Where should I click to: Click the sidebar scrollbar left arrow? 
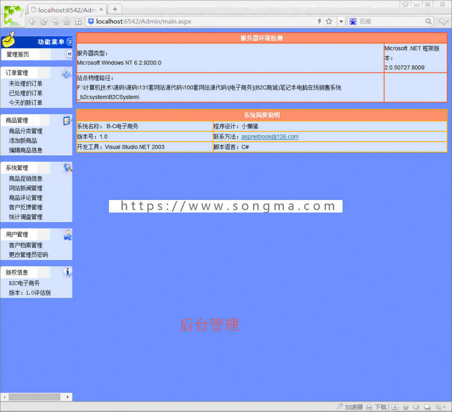(x=5, y=397)
